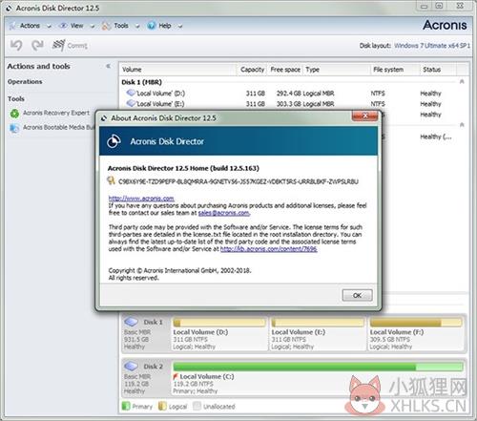Click the Undo arrow icon
This screenshot has height=421, width=477.
16,45
